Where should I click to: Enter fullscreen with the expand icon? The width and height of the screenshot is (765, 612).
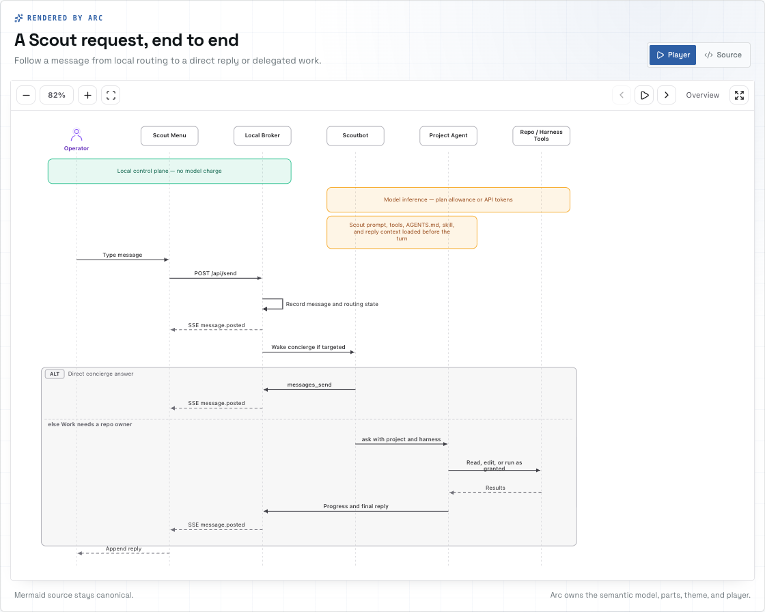739,95
